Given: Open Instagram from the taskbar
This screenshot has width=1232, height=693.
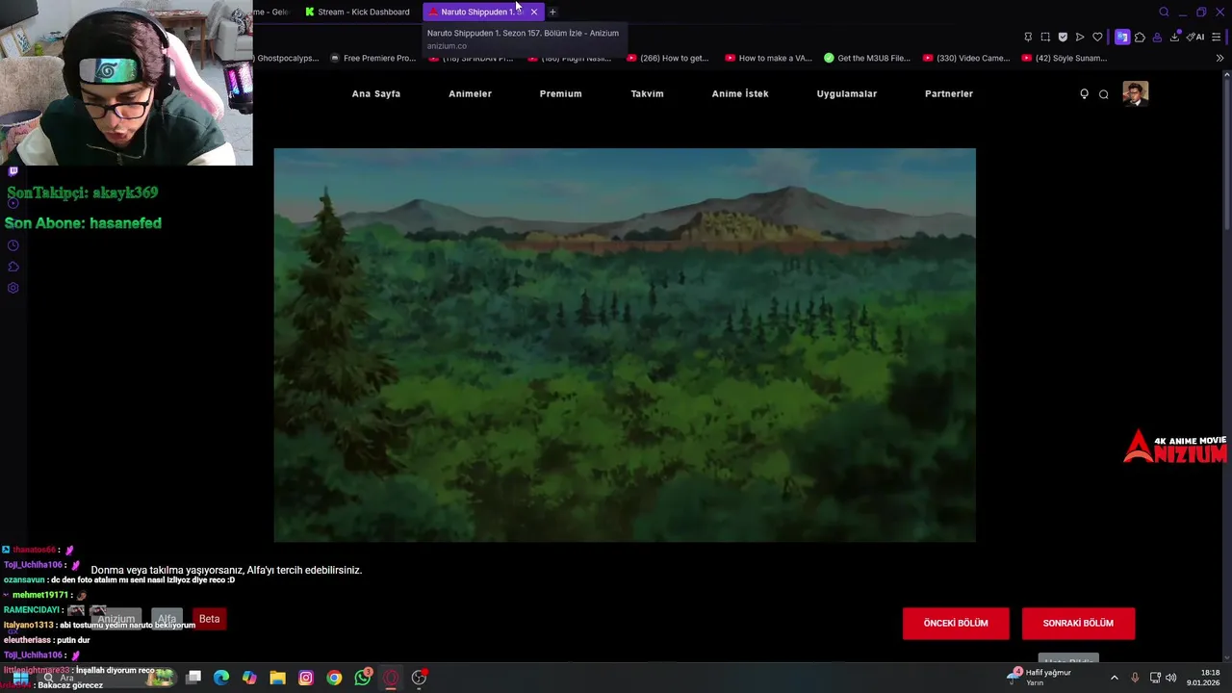Looking at the screenshot, I should pos(306,678).
